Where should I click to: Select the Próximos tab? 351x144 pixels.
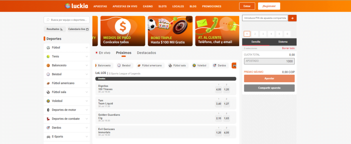click(x=123, y=53)
